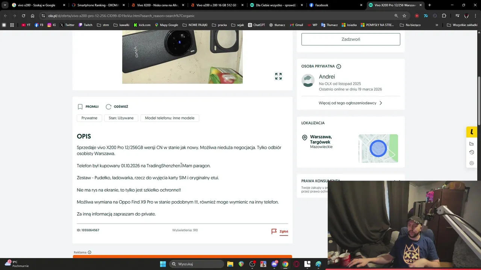481x270 pixels.
Task: Open Twitter bookmark
Action: coord(67,25)
